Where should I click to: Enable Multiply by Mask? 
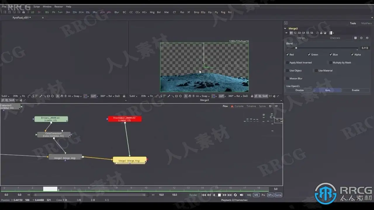330,63
